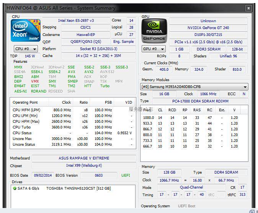The image size is (258, 213).
Task: Click the CL column header in timings table
Action: click(x=160, y=110)
